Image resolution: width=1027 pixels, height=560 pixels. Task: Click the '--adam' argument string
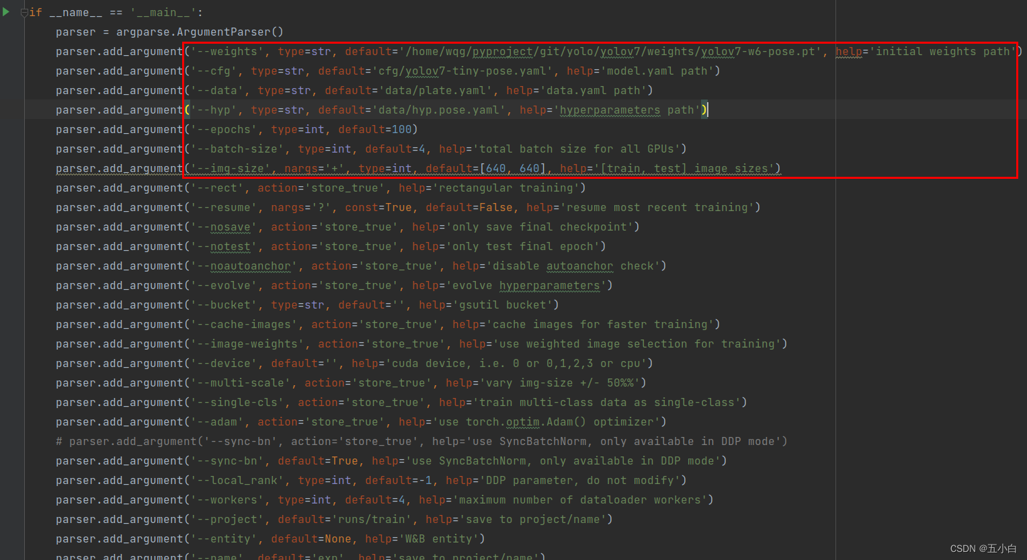click(x=217, y=422)
